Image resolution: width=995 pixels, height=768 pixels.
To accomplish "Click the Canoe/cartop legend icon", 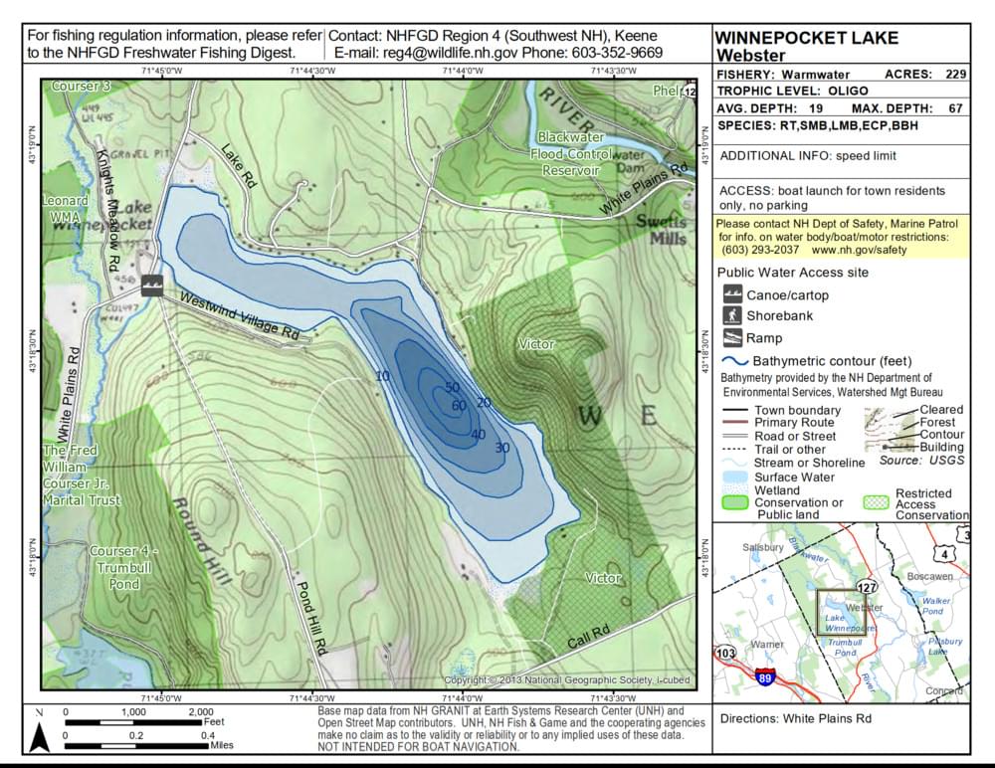I will click(732, 294).
